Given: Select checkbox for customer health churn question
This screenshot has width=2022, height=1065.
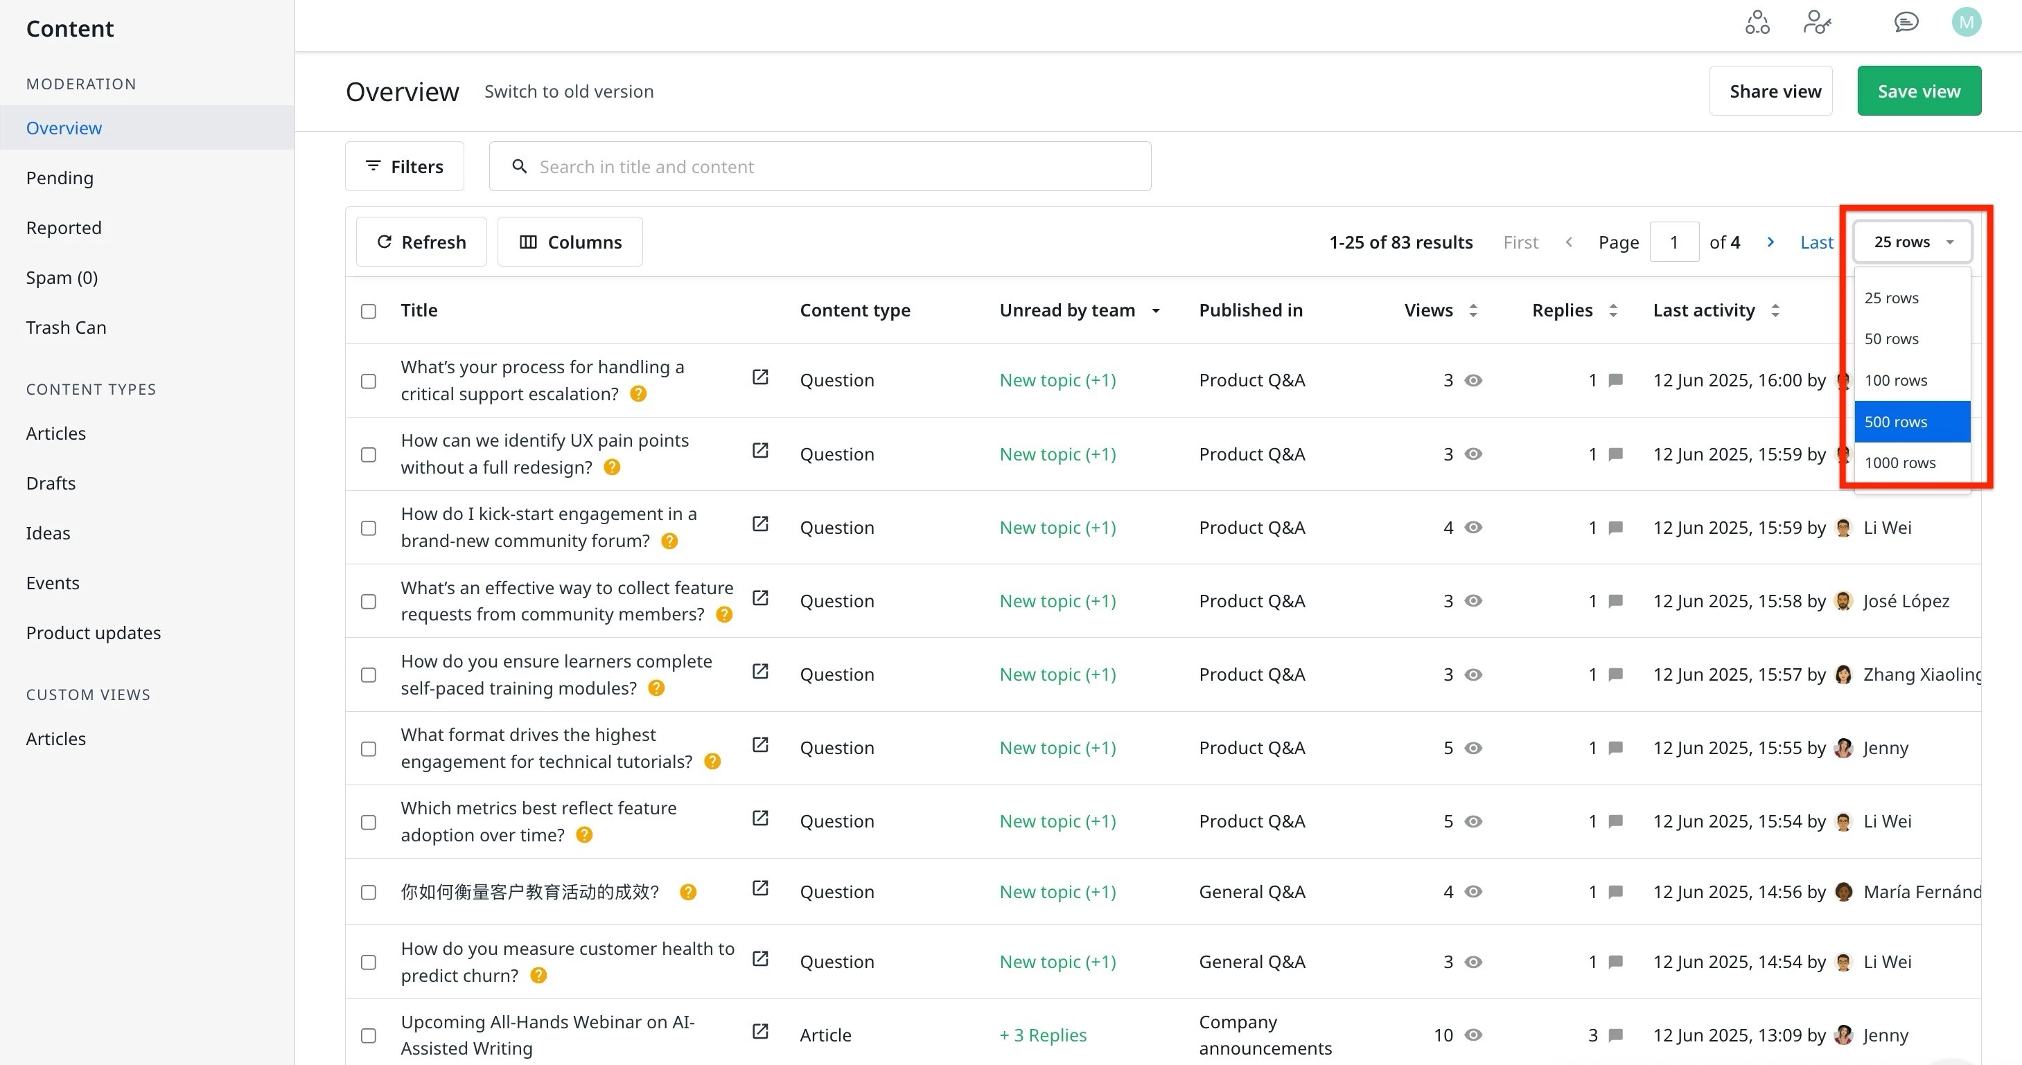Looking at the screenshot, I should tap(368, 963).
